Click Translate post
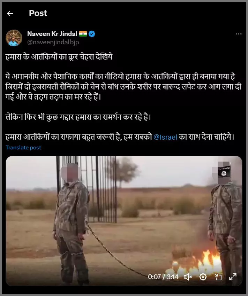The image size is (248, 296). [23, 148]
